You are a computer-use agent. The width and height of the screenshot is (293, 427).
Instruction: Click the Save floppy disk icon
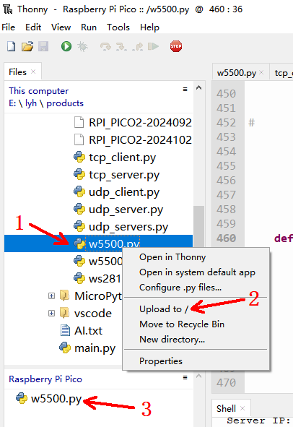click(x=43, y=46)
